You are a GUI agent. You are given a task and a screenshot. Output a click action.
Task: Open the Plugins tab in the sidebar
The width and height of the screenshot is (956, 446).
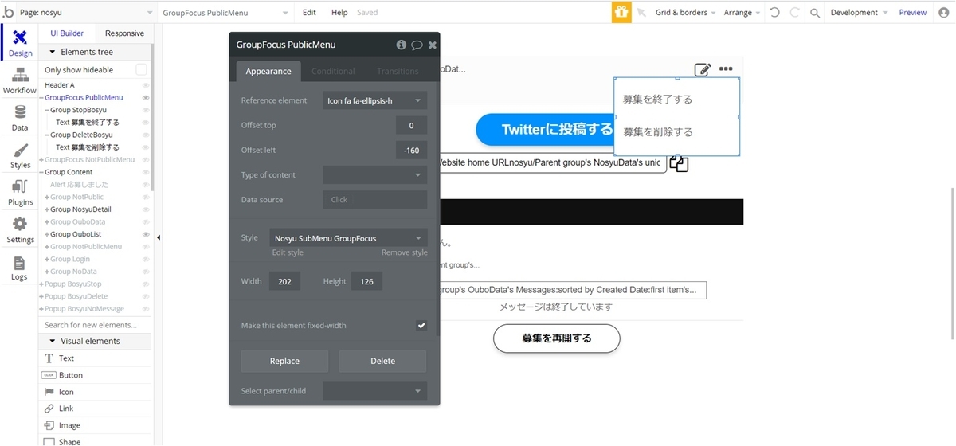pyautogui.click(x=21, y=194)
